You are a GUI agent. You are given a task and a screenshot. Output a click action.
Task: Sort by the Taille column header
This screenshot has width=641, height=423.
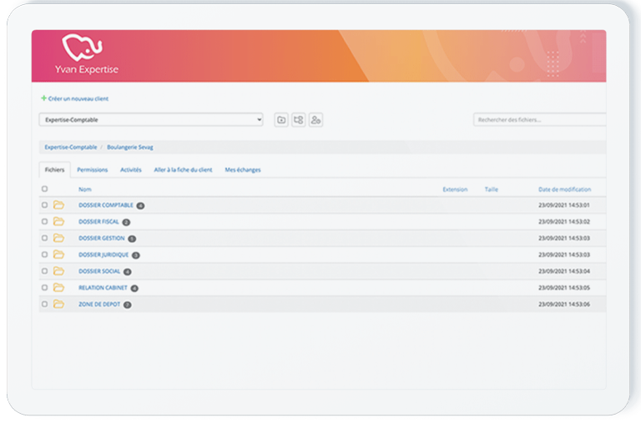(x=492, y=189)
